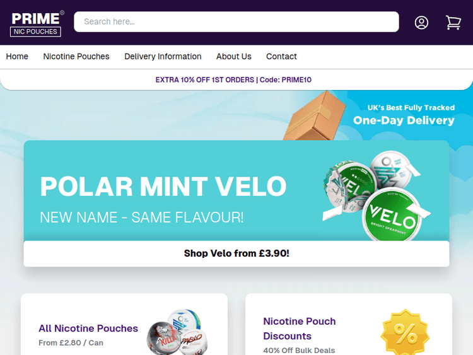473x355 pixels.
Task: Open the user account icon
Action: [421, 22]
